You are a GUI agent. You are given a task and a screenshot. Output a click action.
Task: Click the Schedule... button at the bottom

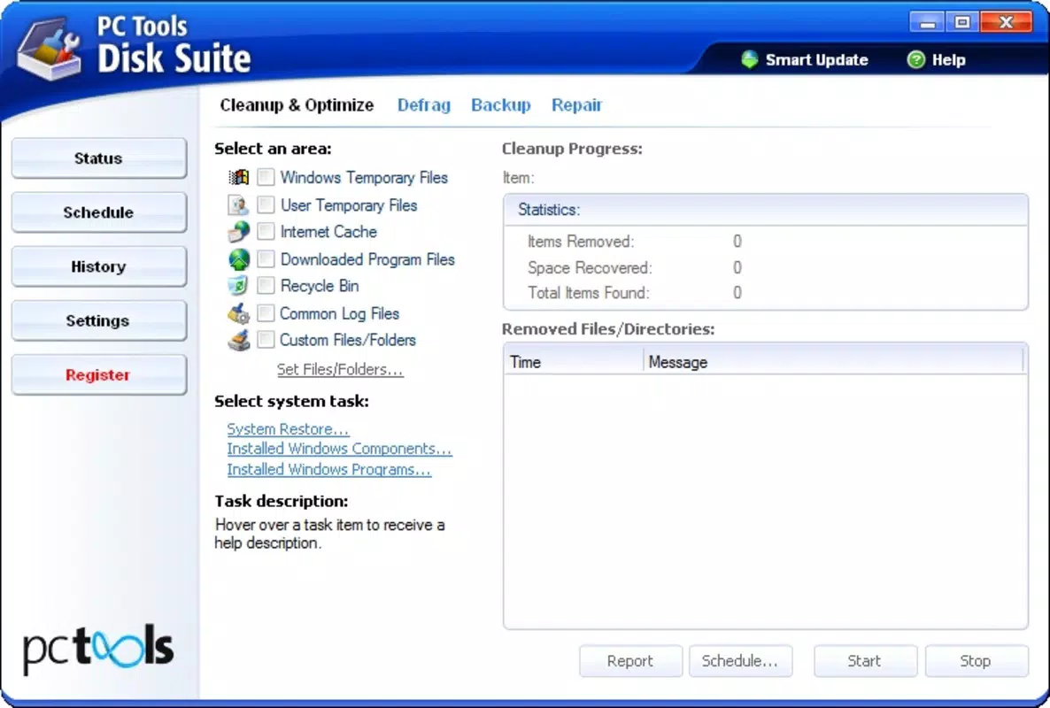(x=740, y=661)
